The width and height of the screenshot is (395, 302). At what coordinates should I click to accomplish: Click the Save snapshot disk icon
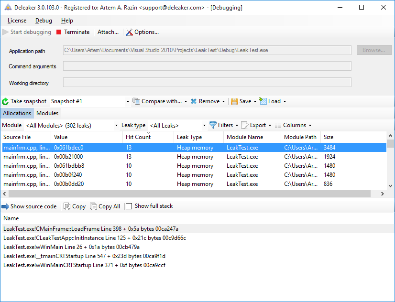click(x=235, y=101)
